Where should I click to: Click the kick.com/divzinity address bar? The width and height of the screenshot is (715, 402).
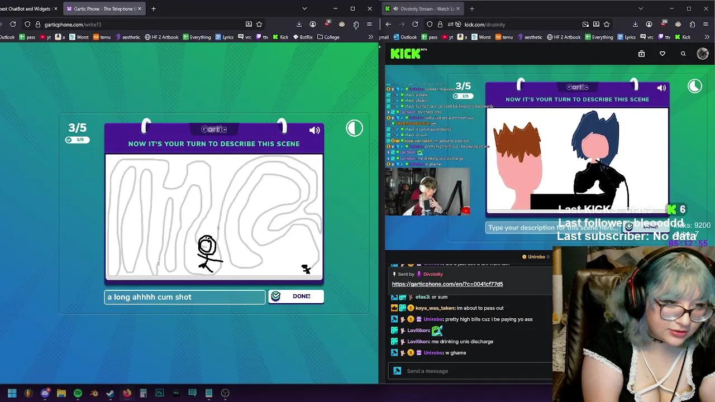point(517,25)
